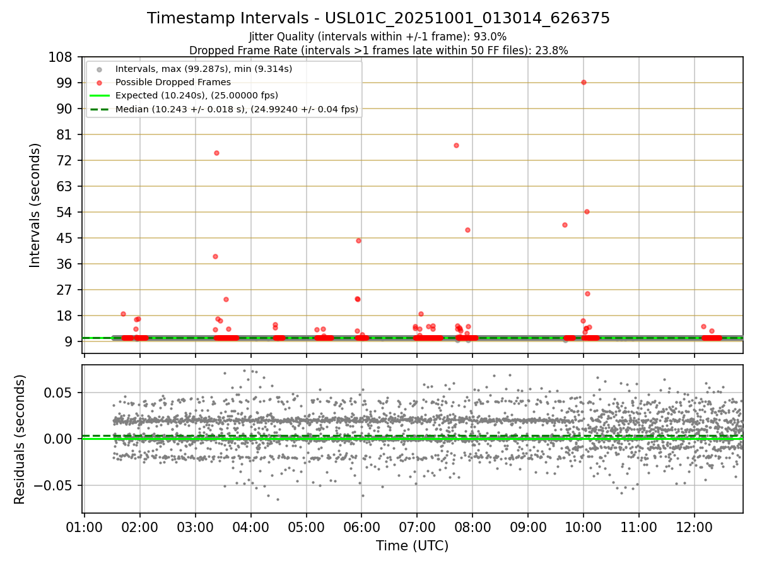Click the plot title 'Timestamp Intervals - USL01C_20251001_013014_626375'
This screenshot has width=757, height=568.
pos(378,18)
